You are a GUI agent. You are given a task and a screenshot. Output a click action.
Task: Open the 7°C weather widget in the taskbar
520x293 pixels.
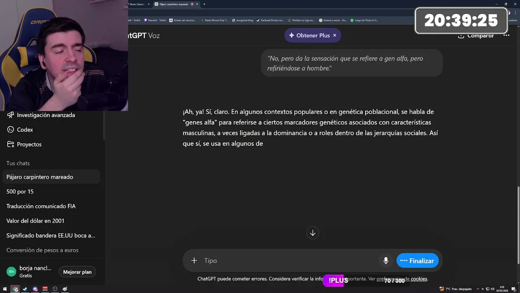tap(455, 289)
